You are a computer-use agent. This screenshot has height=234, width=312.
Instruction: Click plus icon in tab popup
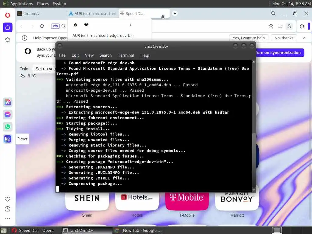[130, 25]
